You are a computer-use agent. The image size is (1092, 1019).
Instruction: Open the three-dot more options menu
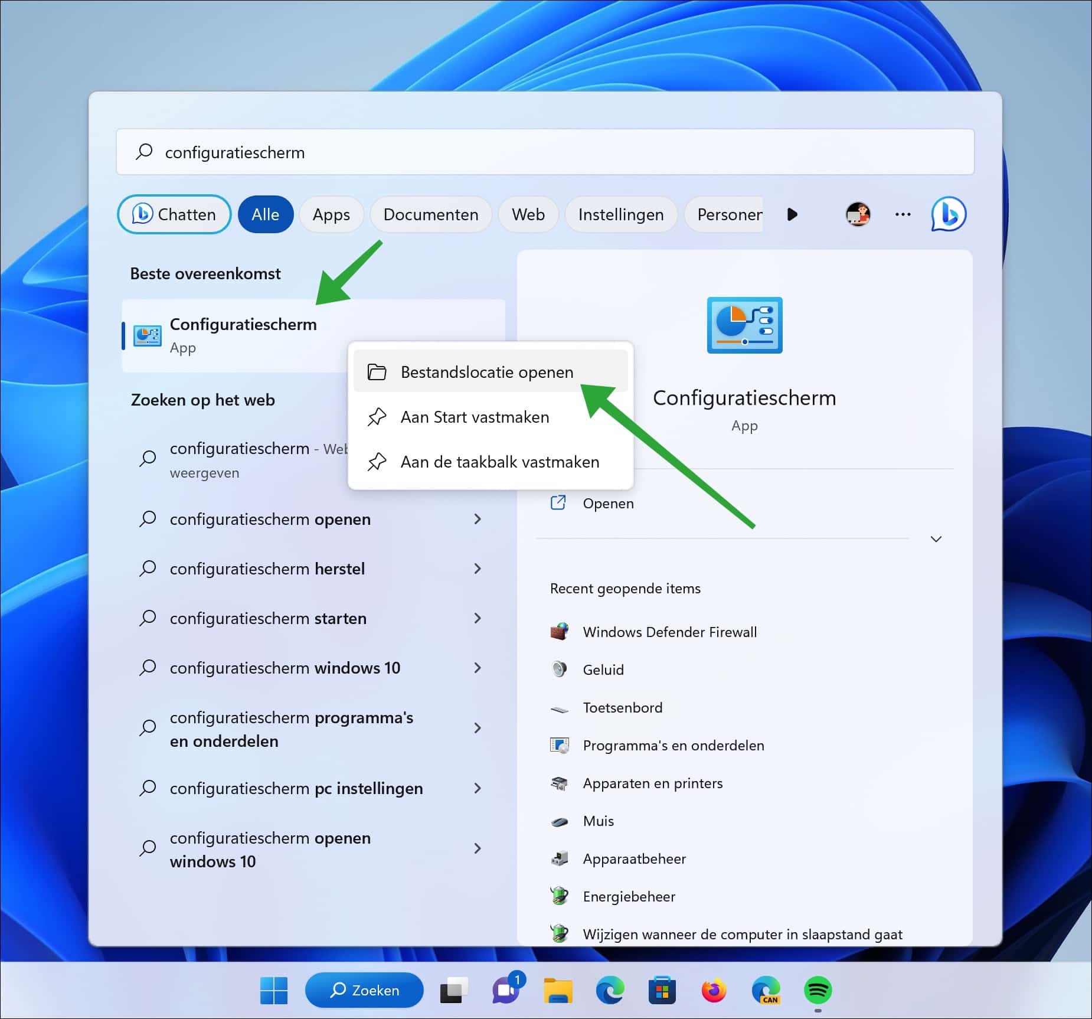pyautogui.click(x=903, y=214)
